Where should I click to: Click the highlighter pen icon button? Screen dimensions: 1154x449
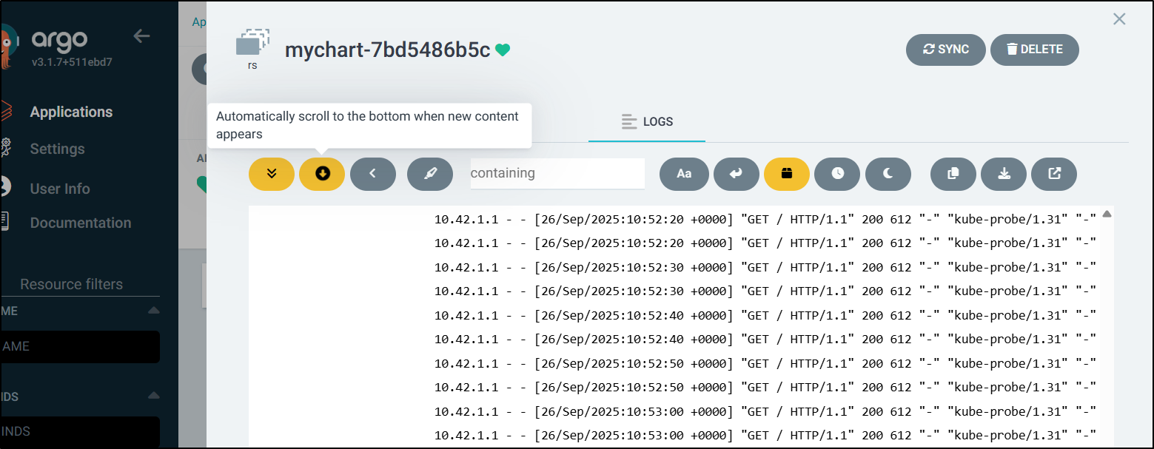pos(429,174)
